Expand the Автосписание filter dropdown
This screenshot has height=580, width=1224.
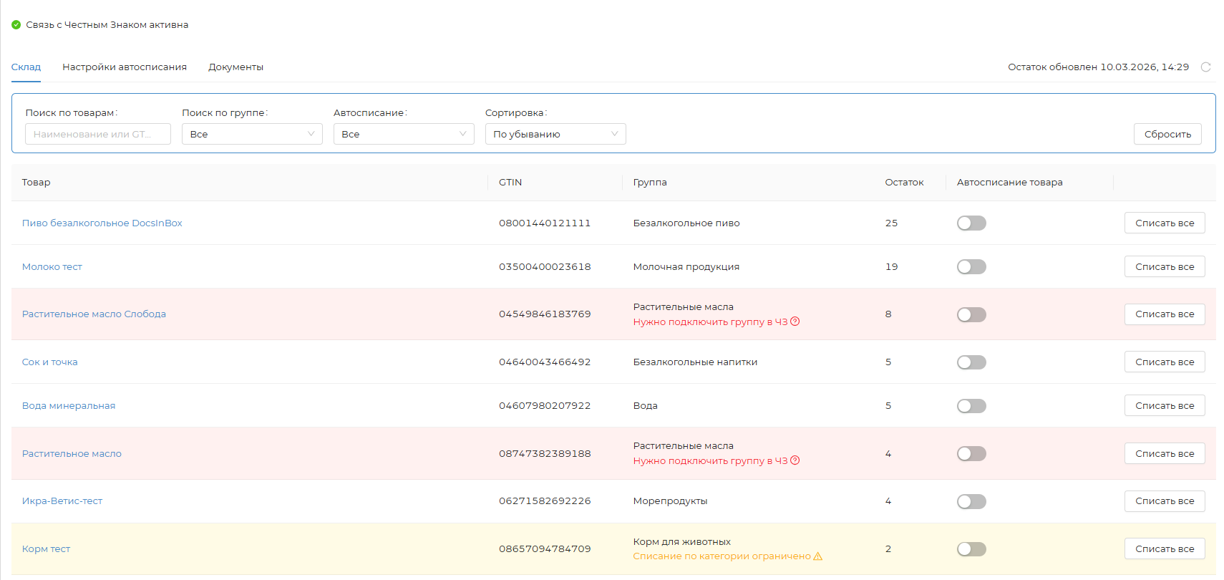(404, 134)
